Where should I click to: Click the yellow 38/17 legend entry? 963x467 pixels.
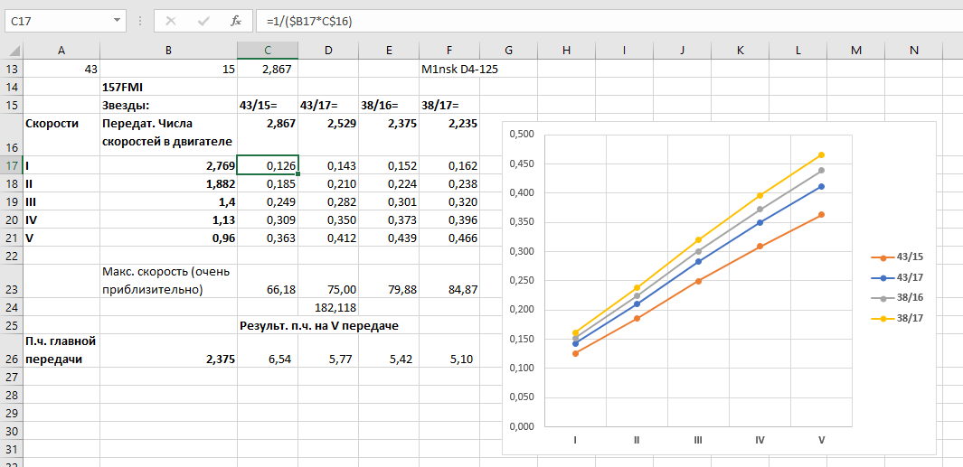click(897, 318)
